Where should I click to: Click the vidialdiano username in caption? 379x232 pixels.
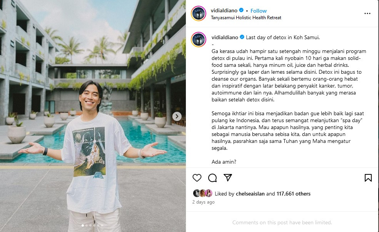coord(225,37)
